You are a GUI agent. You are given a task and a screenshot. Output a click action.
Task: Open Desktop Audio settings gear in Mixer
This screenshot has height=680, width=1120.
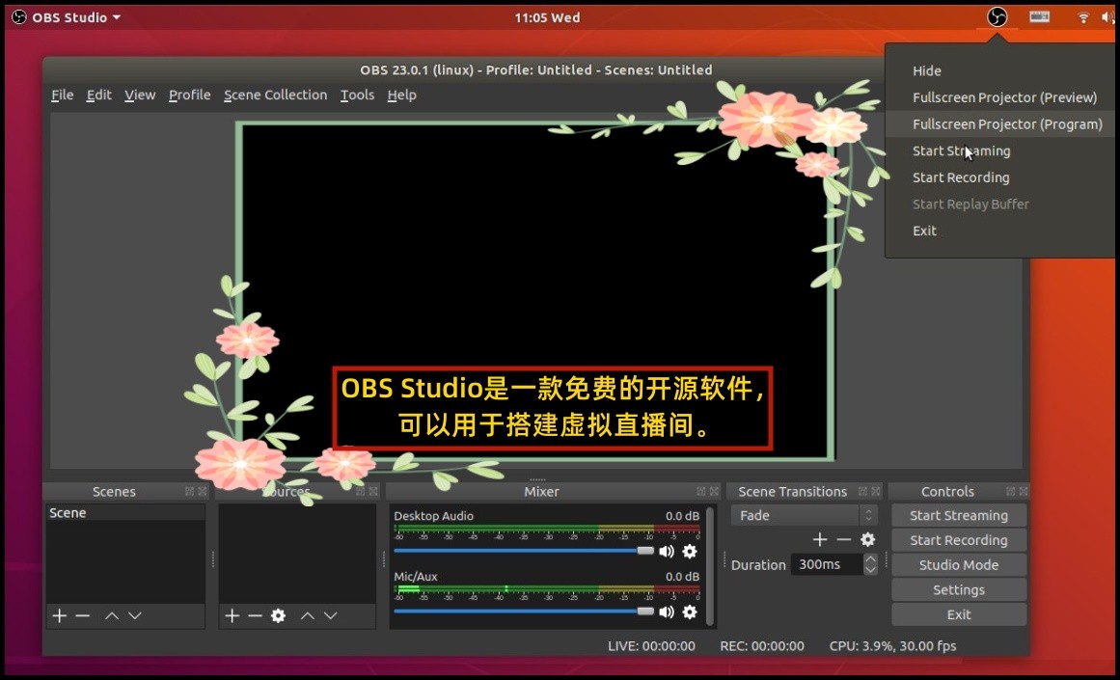(690, 551)
